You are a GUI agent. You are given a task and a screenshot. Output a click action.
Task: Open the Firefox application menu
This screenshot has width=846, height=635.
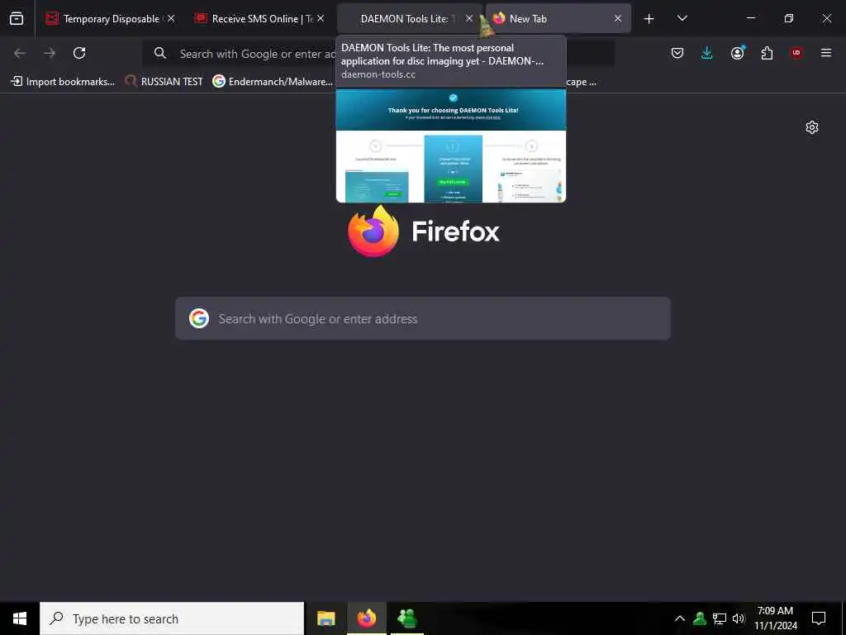click(826, 53)
